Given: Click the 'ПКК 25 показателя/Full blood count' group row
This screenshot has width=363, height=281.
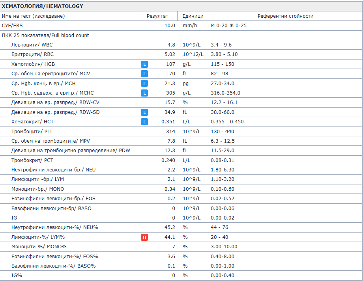Looking at the screenshot, I should point(46,35).
